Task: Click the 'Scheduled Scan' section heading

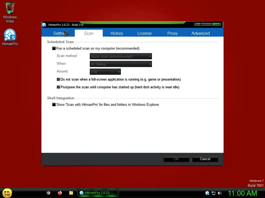Action: [60, 42]
